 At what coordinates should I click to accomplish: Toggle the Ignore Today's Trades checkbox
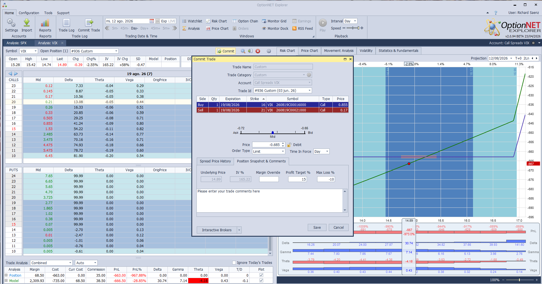click(234, 262)
